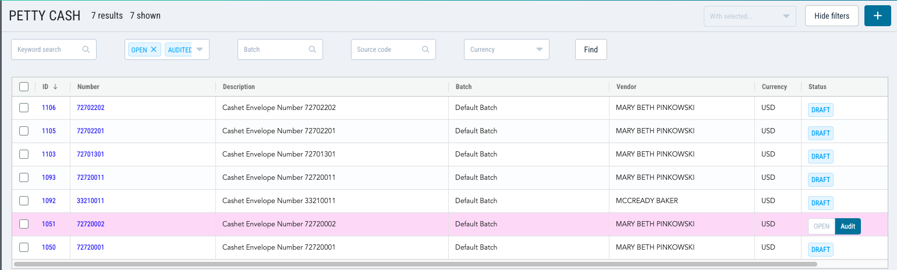Screen dimensions: 897x270
Task: Open number link 72701301
Action: pos(91,154)
